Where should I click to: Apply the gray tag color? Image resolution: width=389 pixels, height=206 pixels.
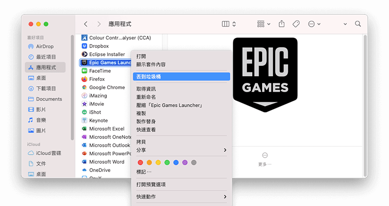194,162
